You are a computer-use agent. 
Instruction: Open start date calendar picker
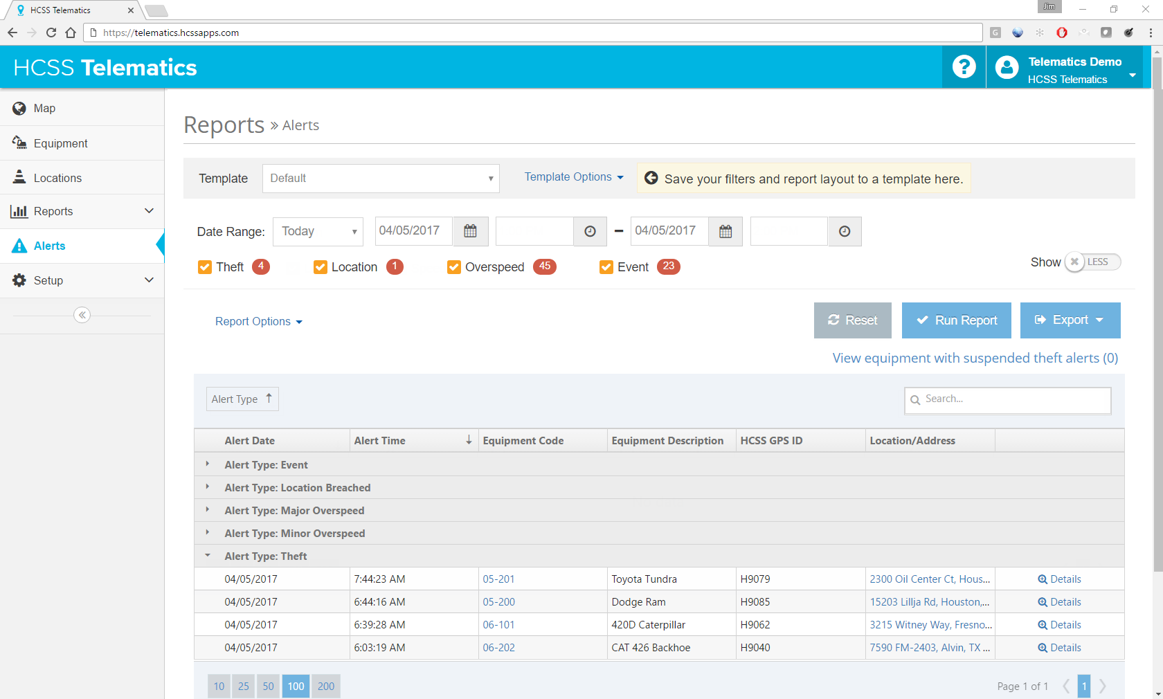coord(470,231)
